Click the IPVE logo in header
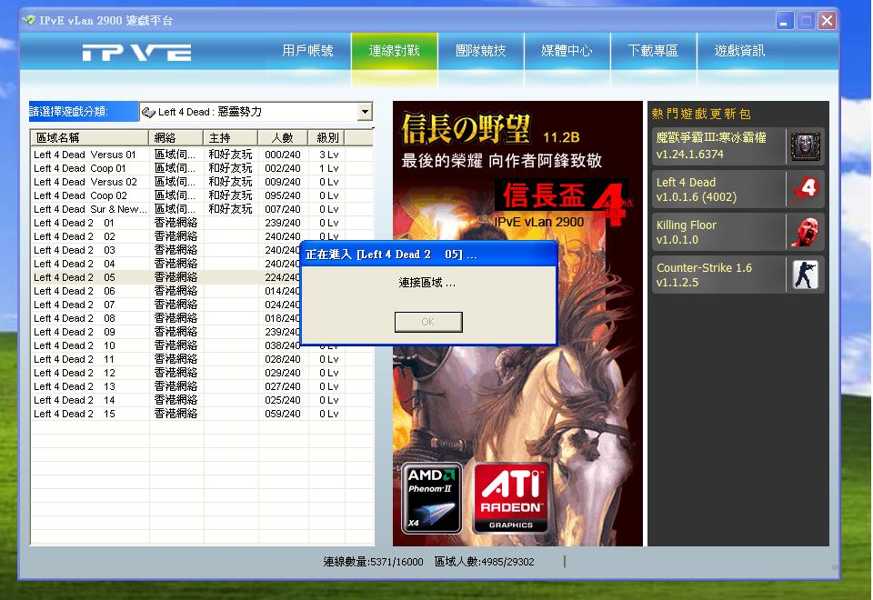Image resolution: width=873 pixels, height=600 pixels. (136, 53)
